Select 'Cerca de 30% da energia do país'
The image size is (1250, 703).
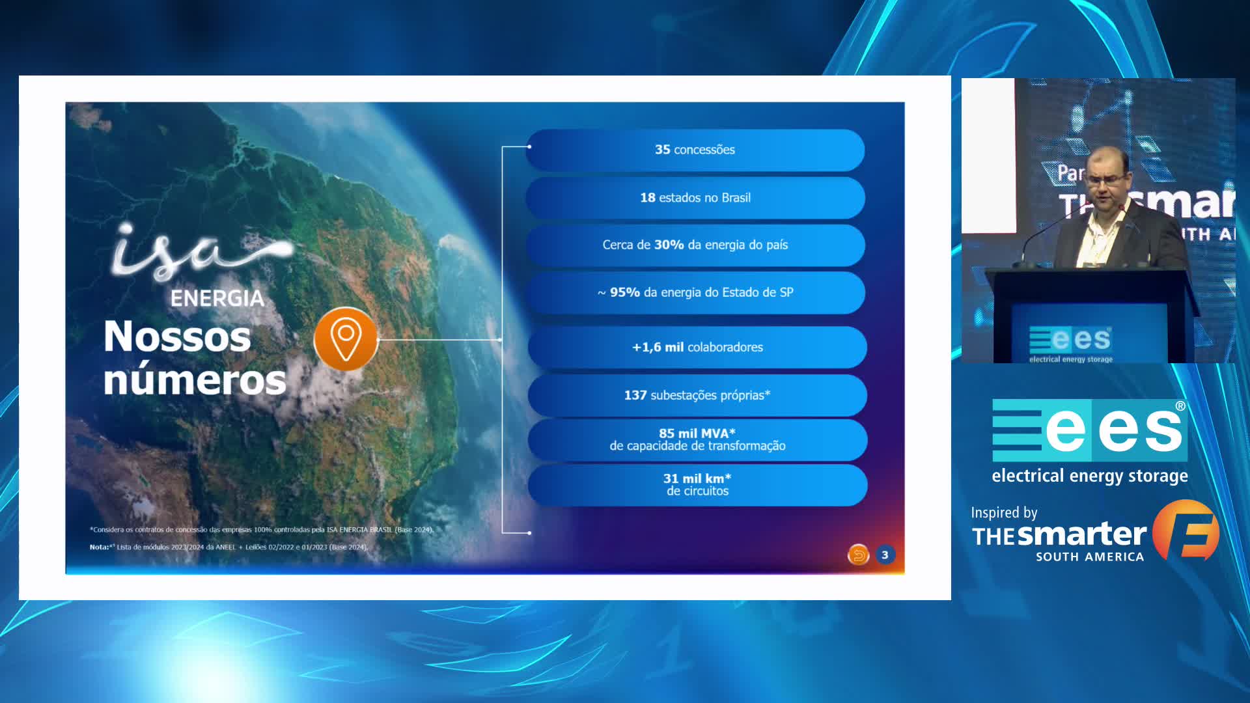click(x=695, y=245)
